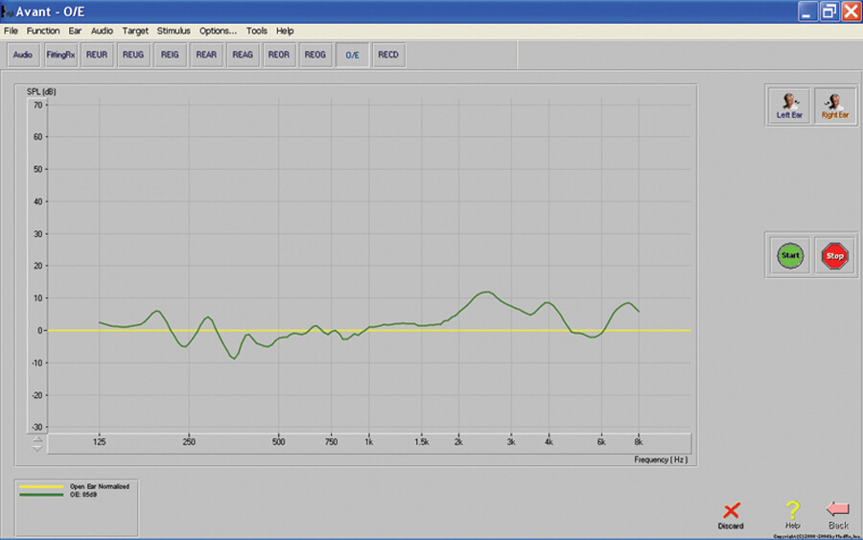
Task: Select the Right Ear icon
Action: coord(835,106)
